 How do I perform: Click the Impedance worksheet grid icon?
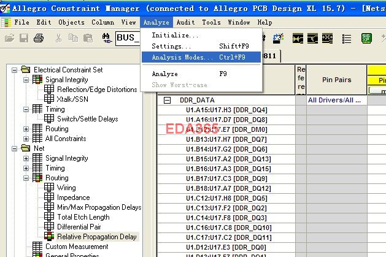[49, 198]
